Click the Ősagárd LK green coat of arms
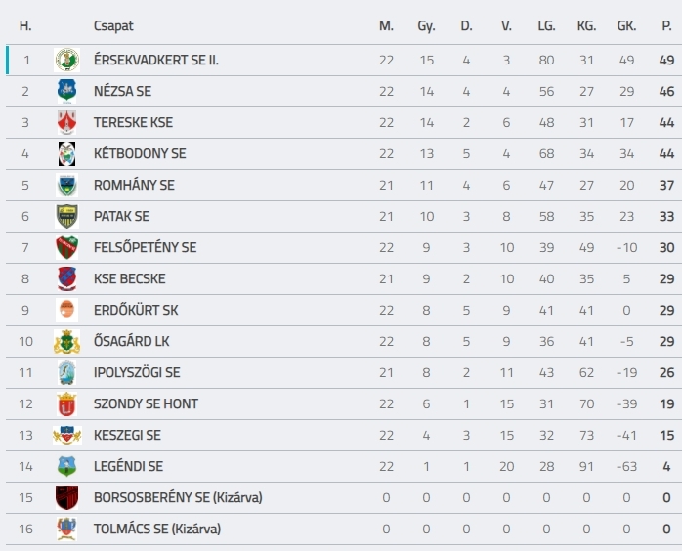This screenshot has height=551, width=682. point(67,341)
